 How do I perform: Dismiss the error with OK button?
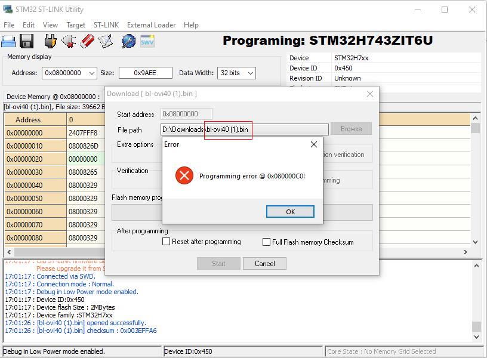[290, 212]
